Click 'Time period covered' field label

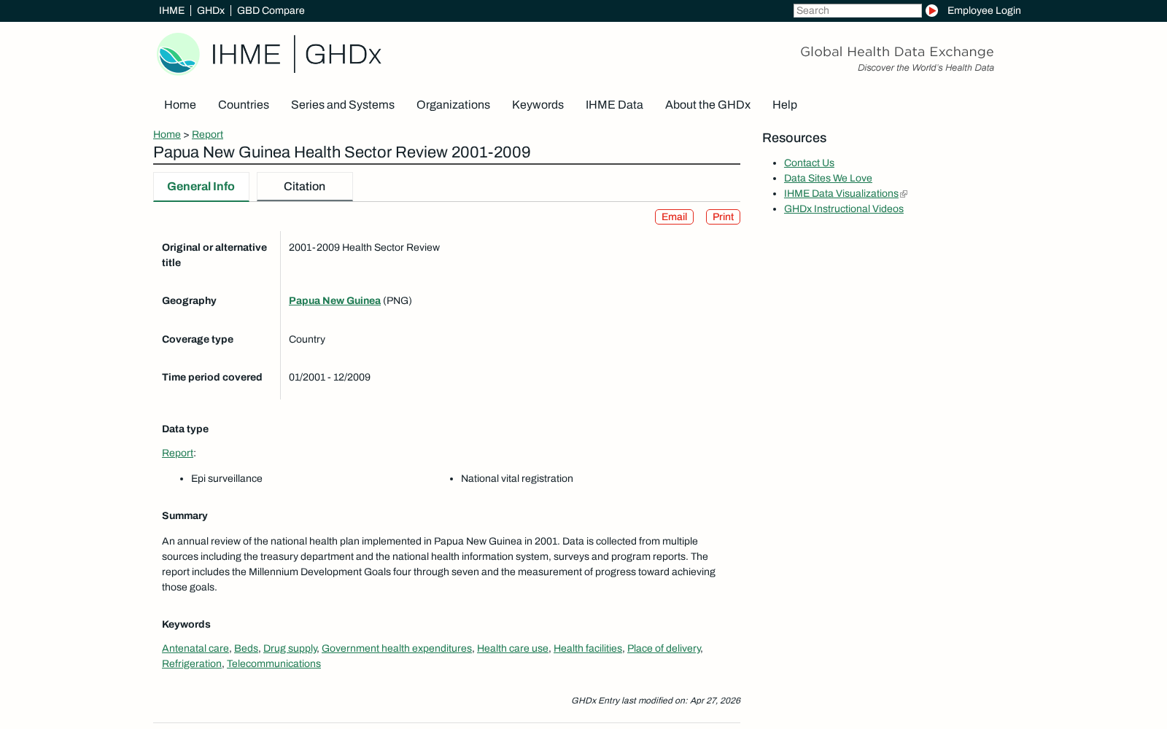pos(212,377)
